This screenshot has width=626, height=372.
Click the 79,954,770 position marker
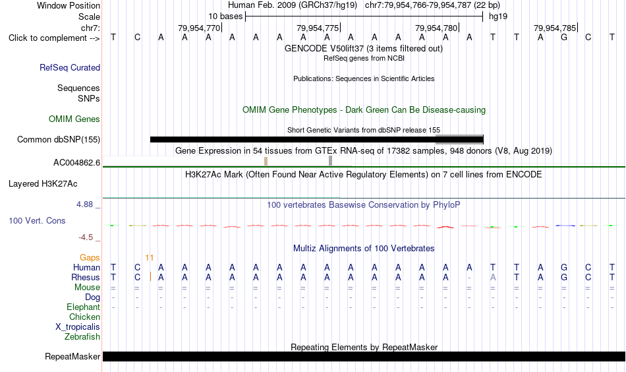(199, 28)
